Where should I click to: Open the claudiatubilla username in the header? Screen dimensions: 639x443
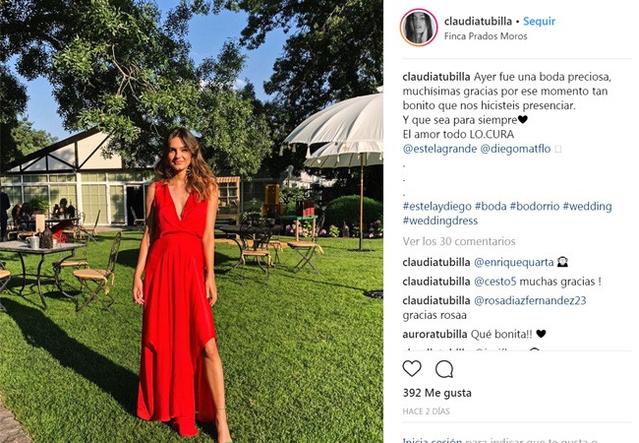pos(478,22)
